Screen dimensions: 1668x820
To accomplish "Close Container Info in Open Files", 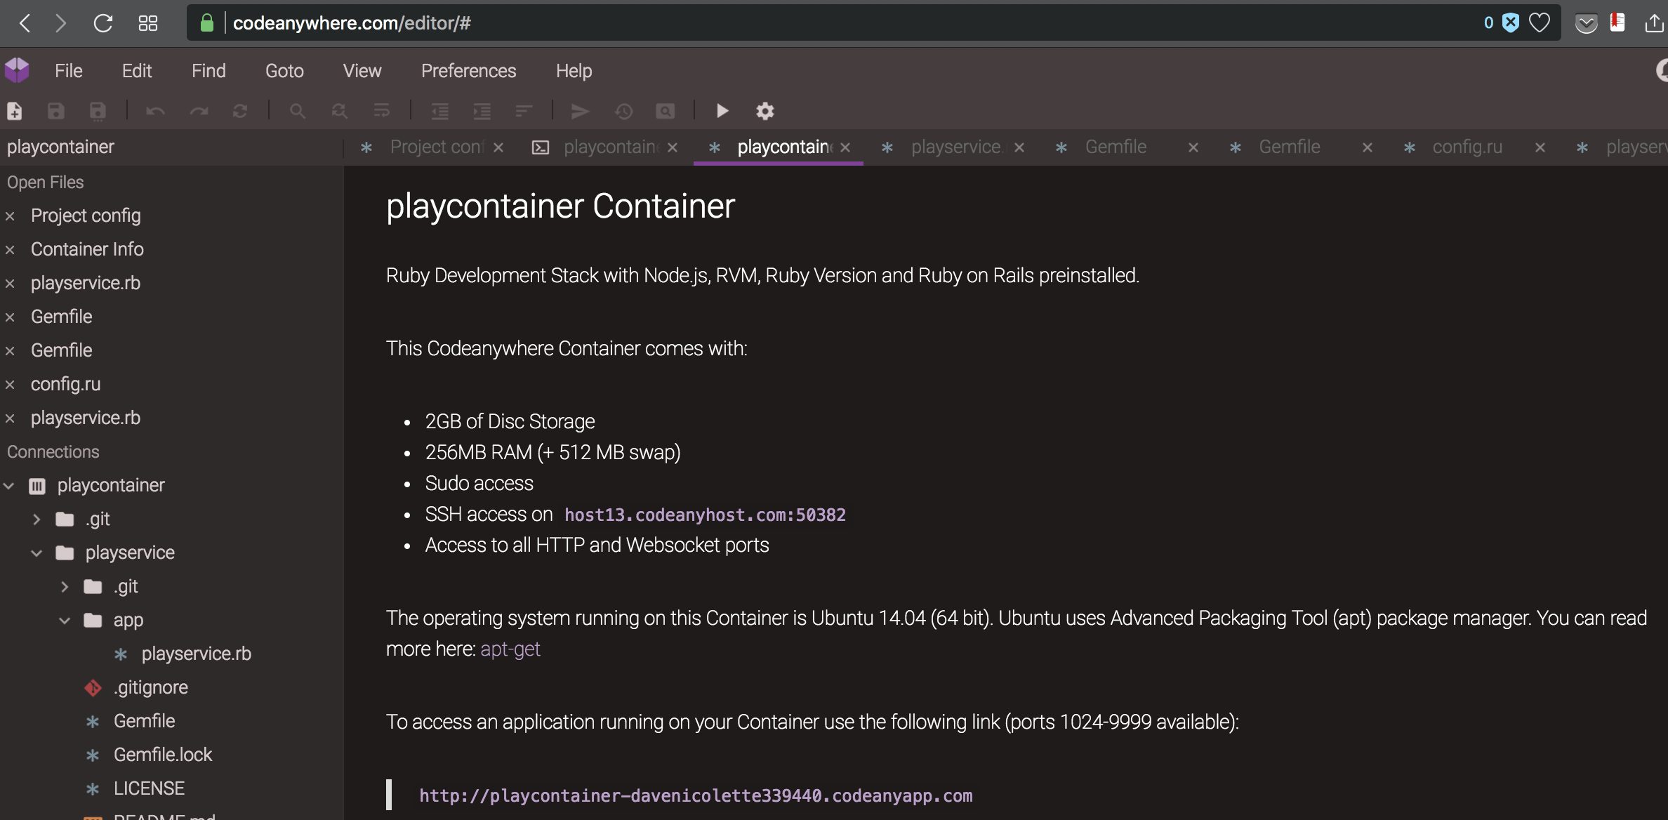I will click(x=10, y=250).
